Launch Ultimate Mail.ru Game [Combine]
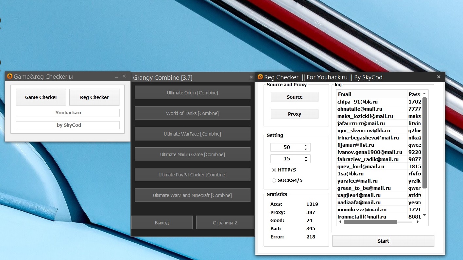463x260 pixels. tap(193, 154)
